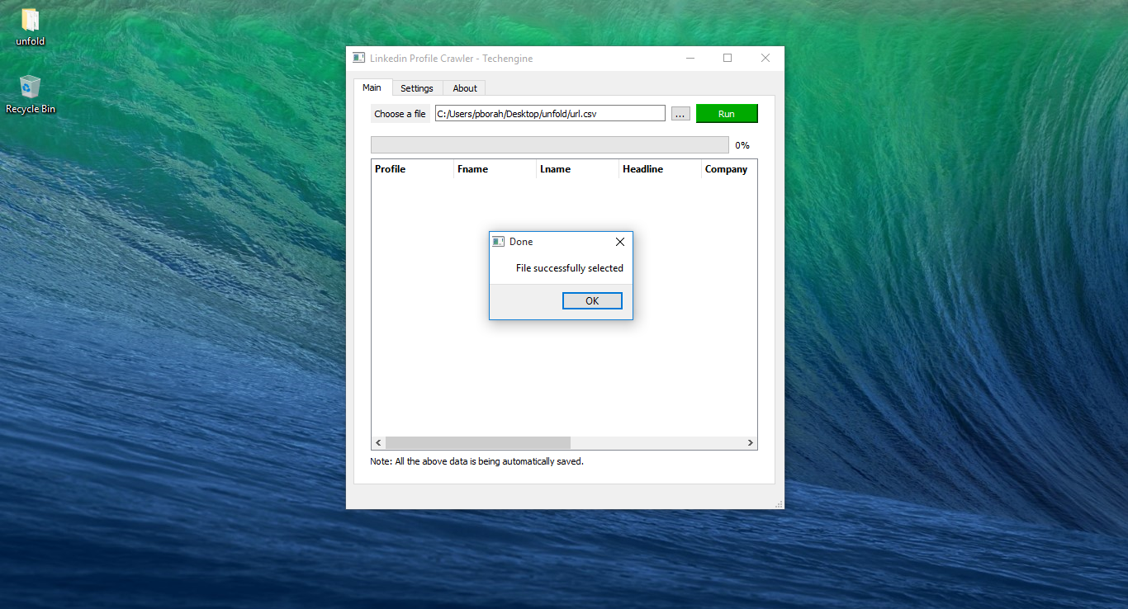Select the Main tab

click(x=372, y=87)
